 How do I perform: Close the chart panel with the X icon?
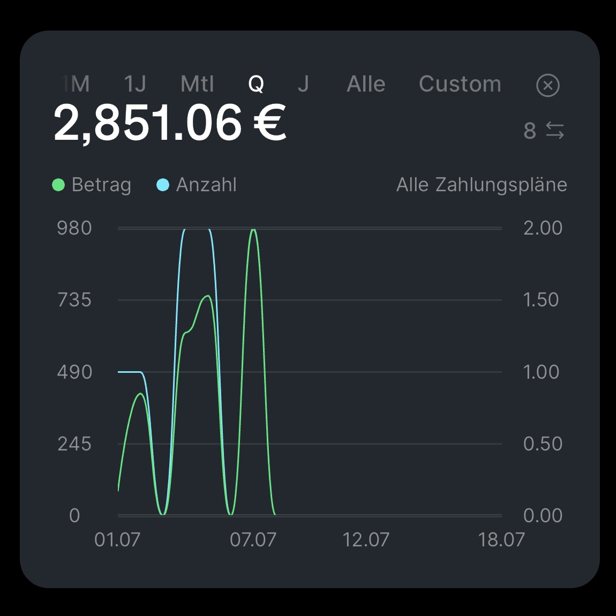[x=547, y=85]
